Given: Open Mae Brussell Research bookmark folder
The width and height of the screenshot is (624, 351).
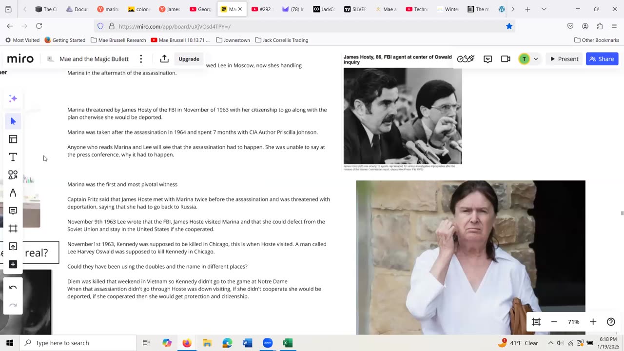Looking at the screenshot, I should [118, 40].
